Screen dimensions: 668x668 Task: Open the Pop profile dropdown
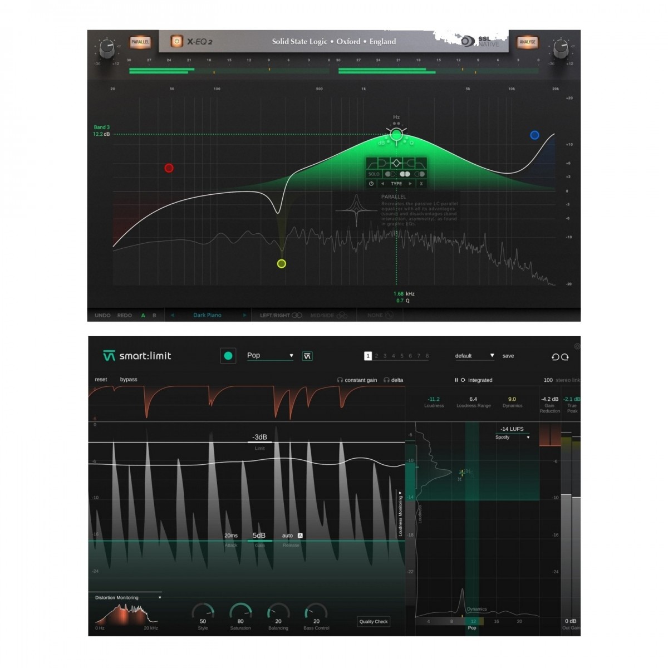[x=270, y=356]
